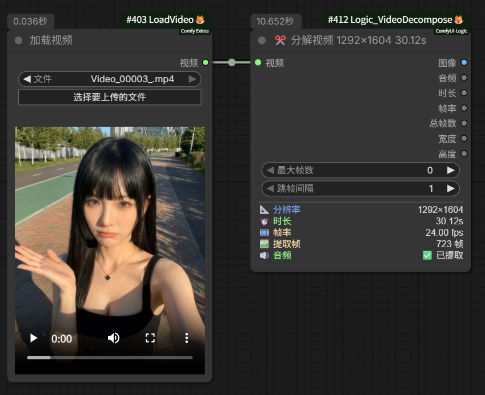Click the 723 帧 extracted frames value
485x395 pixels.
pyautogui.click(x=450, y=244)
